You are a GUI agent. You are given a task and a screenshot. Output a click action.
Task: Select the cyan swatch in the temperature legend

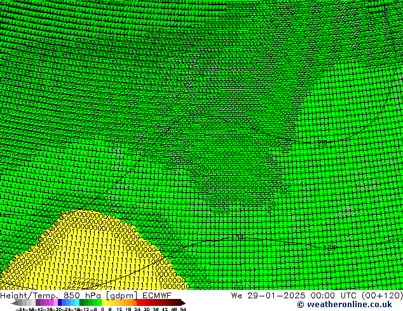[77, 303]
